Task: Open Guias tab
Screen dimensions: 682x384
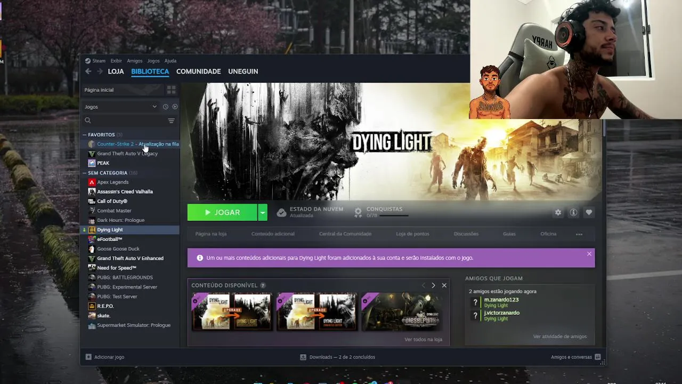Action: (x=509, y=234)
